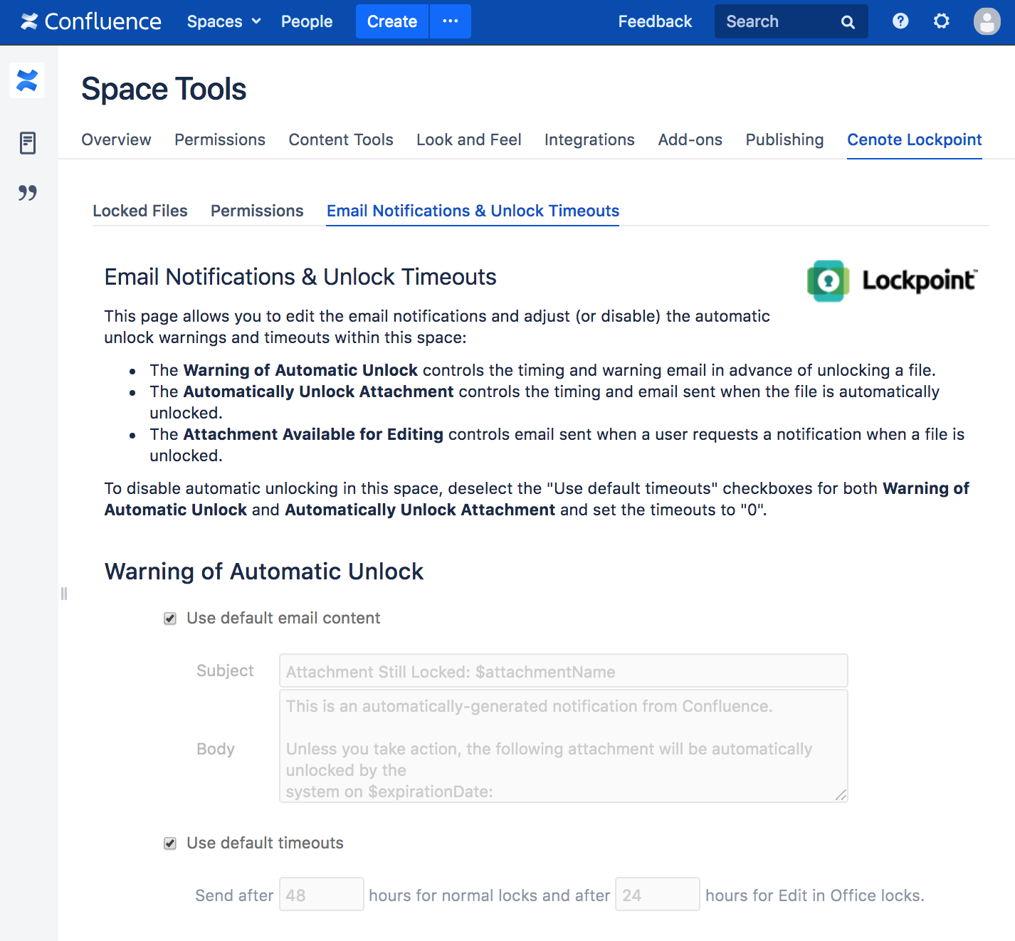The width and height of the screenshot is (1015, 941).
Task: Switch to the Overview tab
Action: tap(116, 140)
